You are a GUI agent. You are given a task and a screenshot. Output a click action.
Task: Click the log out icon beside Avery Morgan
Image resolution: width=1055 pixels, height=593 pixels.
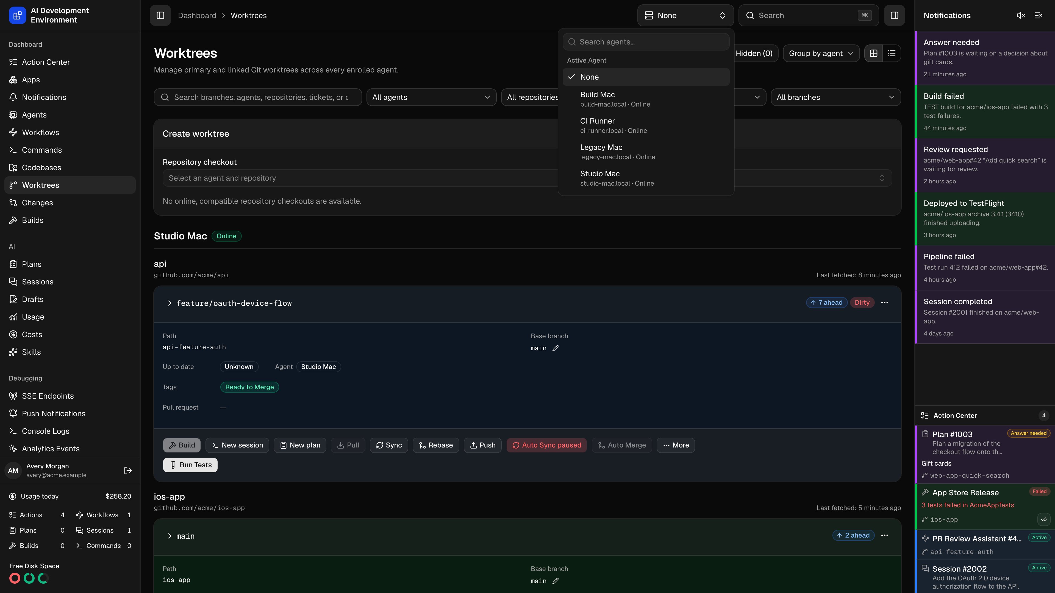point(128,471)
